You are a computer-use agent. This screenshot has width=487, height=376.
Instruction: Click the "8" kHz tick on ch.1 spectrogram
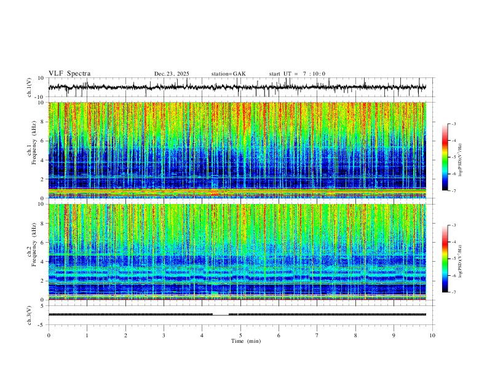[x=42, y=122]
